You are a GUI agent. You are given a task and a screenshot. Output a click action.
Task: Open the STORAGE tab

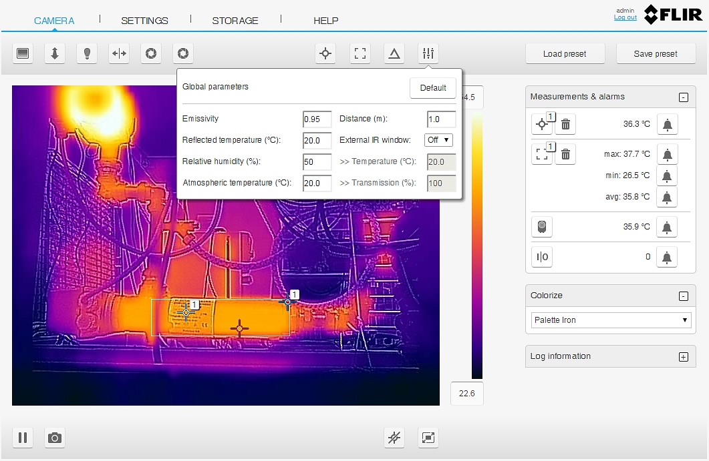tap(235, 21)
